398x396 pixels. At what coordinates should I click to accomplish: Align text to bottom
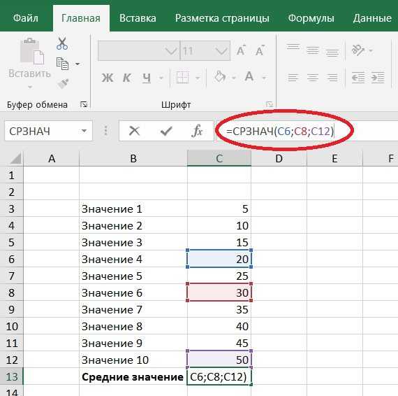(x=332, y=52)
